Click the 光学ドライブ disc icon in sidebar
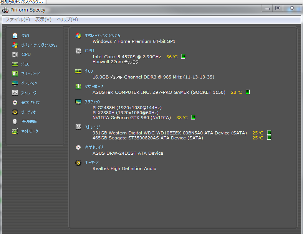Image resolution: width=303 pixels, height=234 pixels. pos(15,102)
